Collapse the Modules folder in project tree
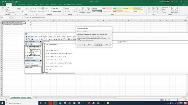188x105 pixels. [27, 52]
